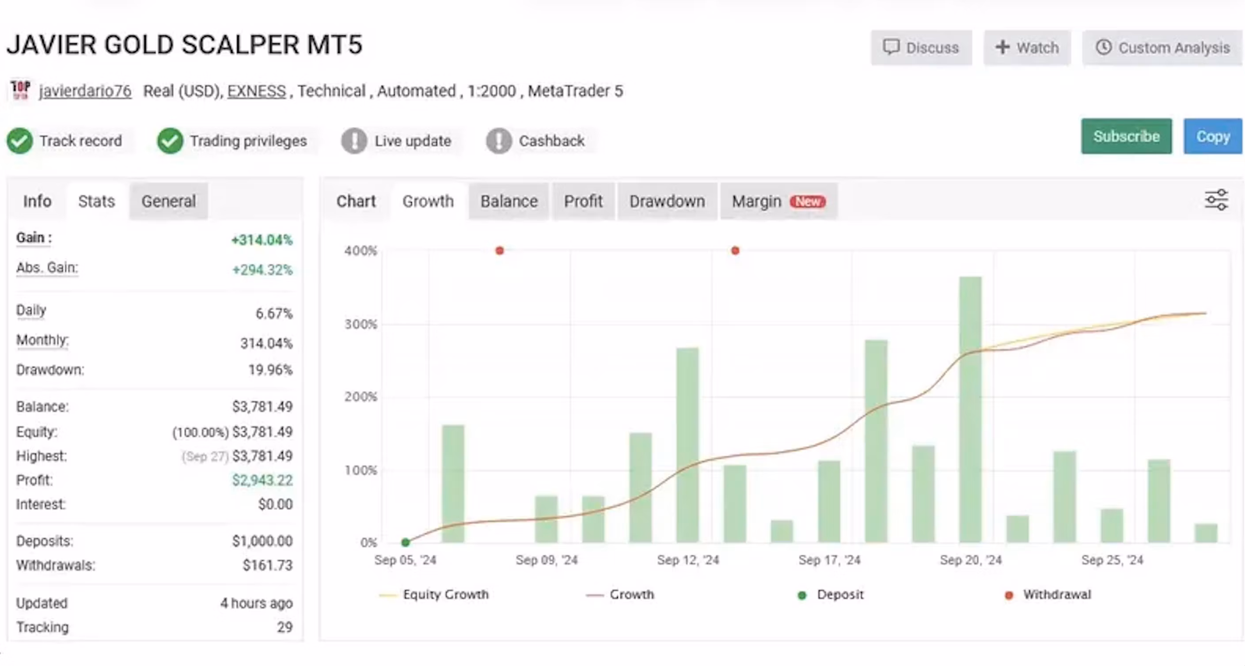The image size is (1245, 666).
Task: Click the Daily value 6.67%
Action: pos(274,314)
